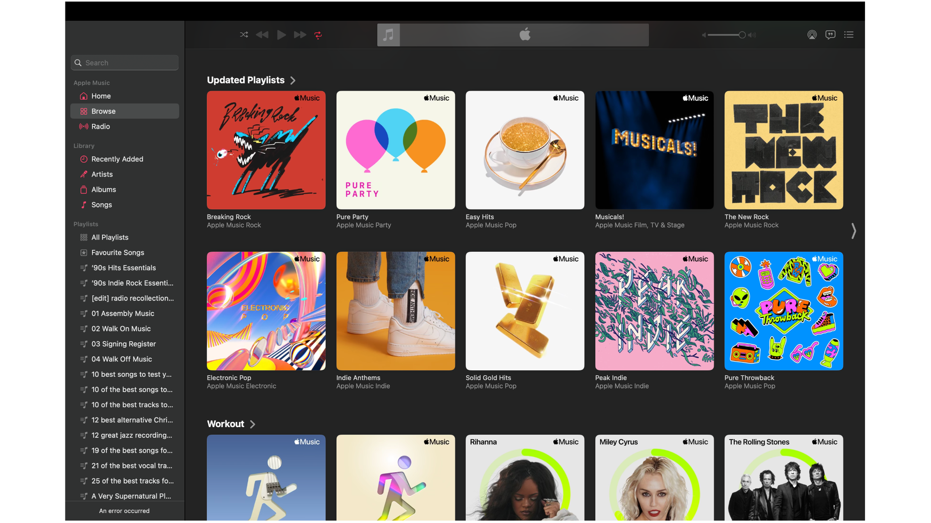931x523 pixels.
Task: Open the Pure Party playlist artwork
Action: tap(395, 150)
